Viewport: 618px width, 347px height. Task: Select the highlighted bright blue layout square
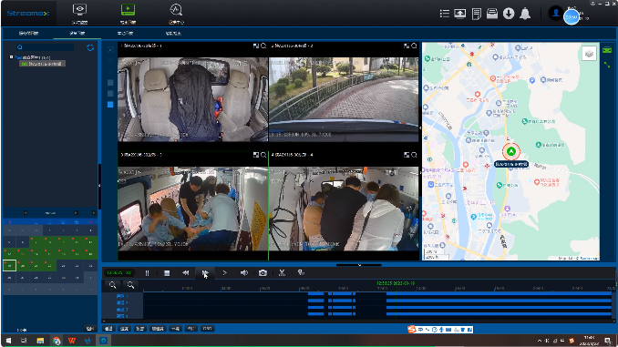110,105
